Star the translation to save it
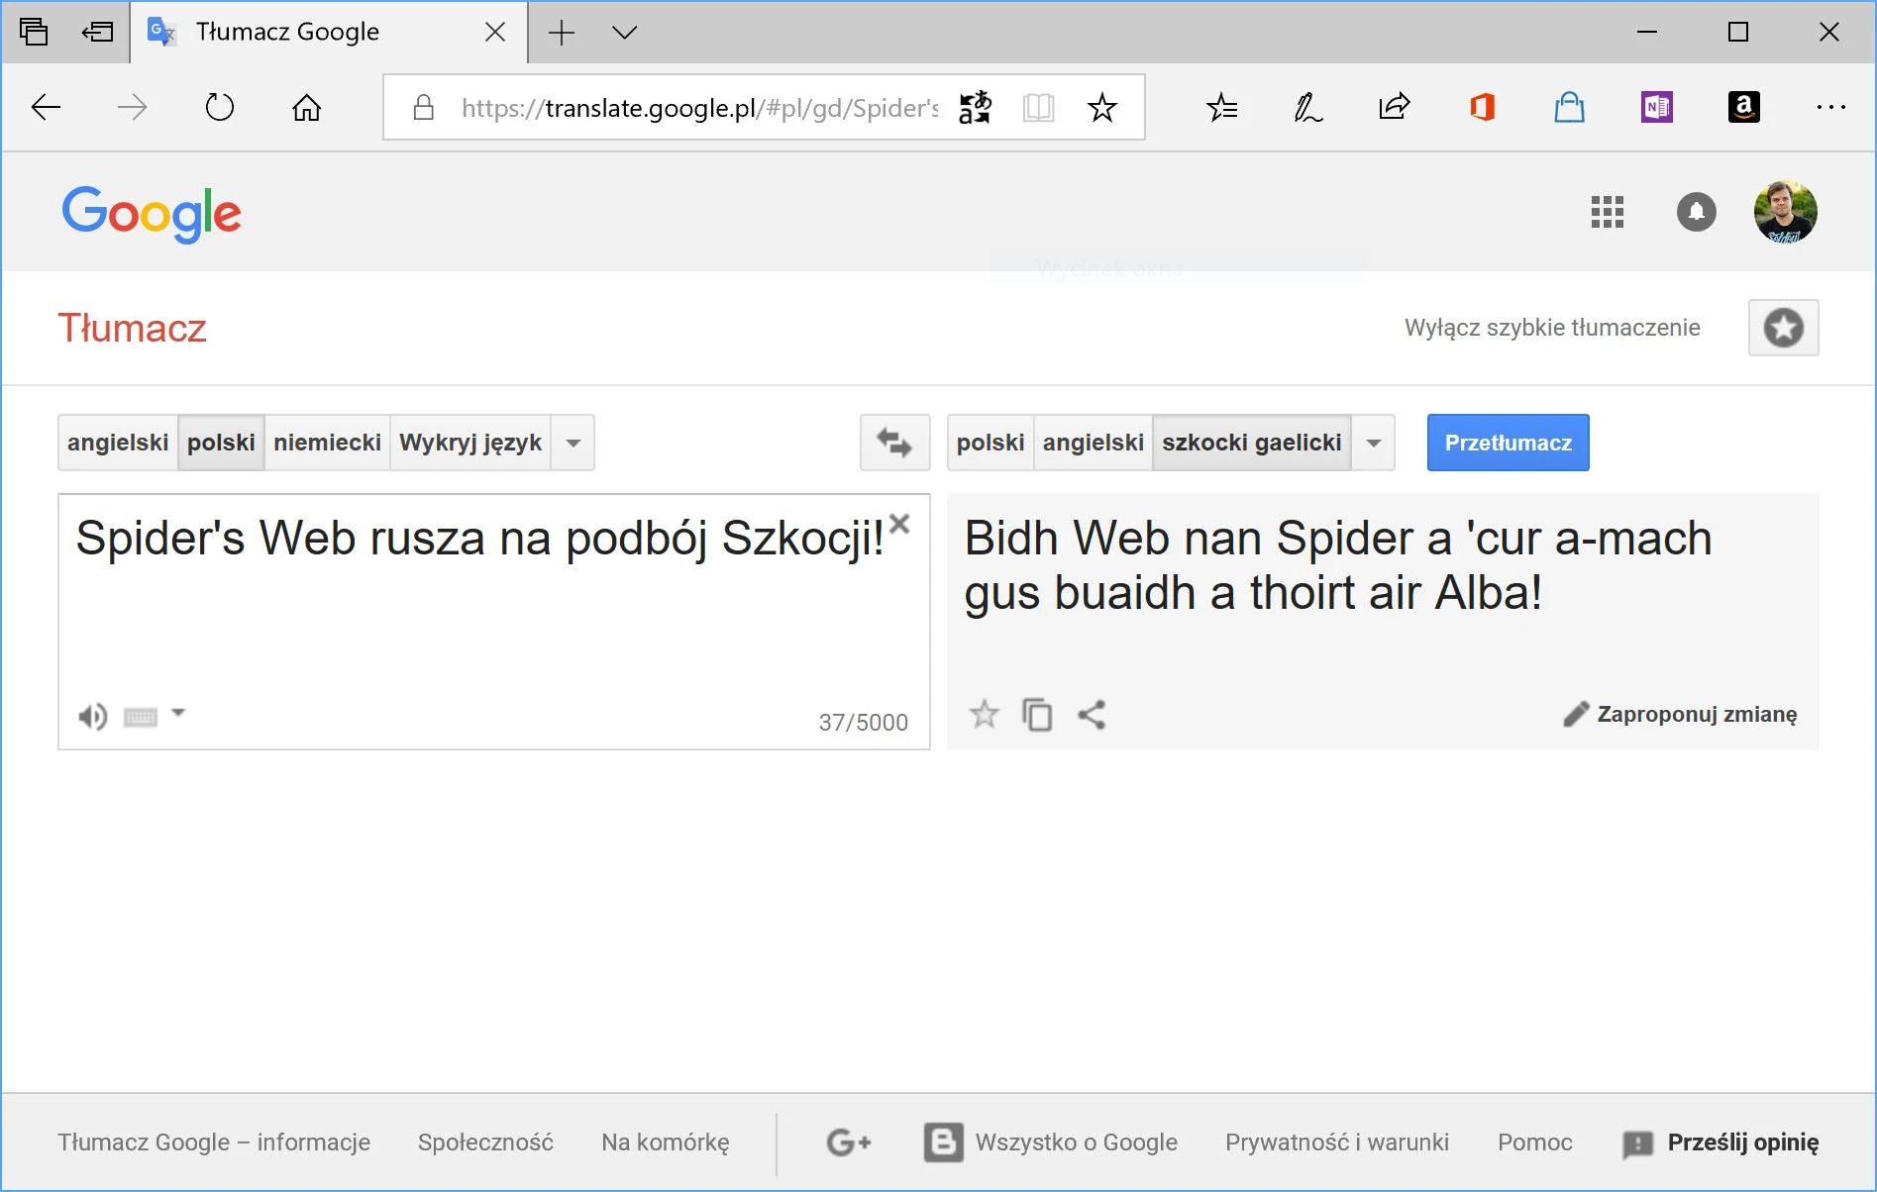Screen dimensions: 1877x1192 click(984, 714)
